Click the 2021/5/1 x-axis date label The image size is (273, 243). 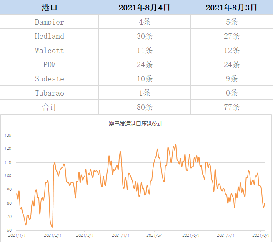coord(155,235)
